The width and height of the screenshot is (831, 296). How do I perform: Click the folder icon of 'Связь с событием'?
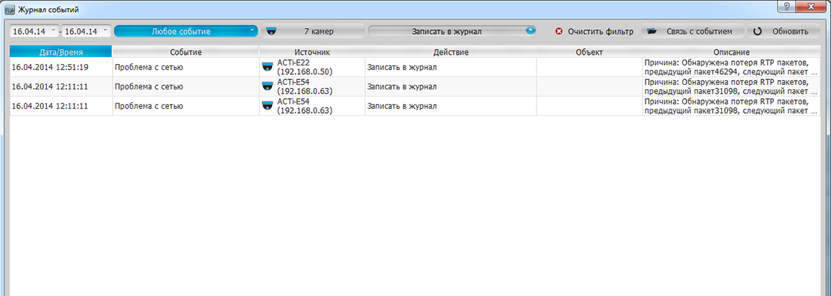click(x=652, y=32)
